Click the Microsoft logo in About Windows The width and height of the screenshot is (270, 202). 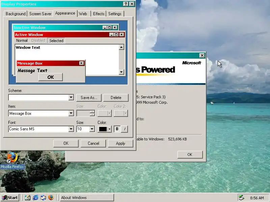(x=192, y=63)
